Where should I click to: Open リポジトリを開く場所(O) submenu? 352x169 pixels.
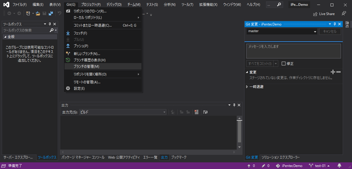(x=103, y=74)
